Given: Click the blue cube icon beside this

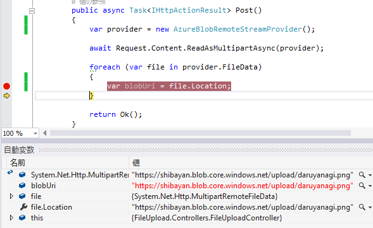Looking at the screenshot, I should [x=22, y=217].
